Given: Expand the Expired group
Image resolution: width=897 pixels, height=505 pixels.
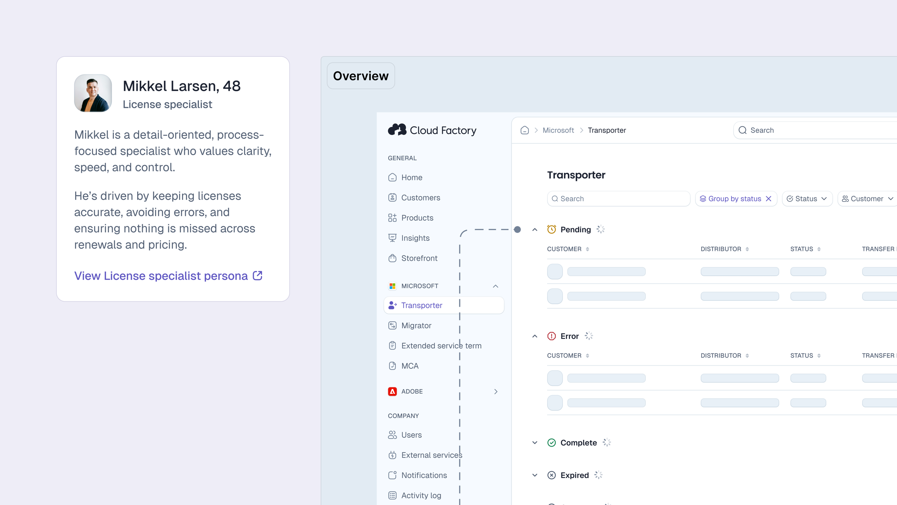Looking at the screenshot, I should (x=535, y=475).
